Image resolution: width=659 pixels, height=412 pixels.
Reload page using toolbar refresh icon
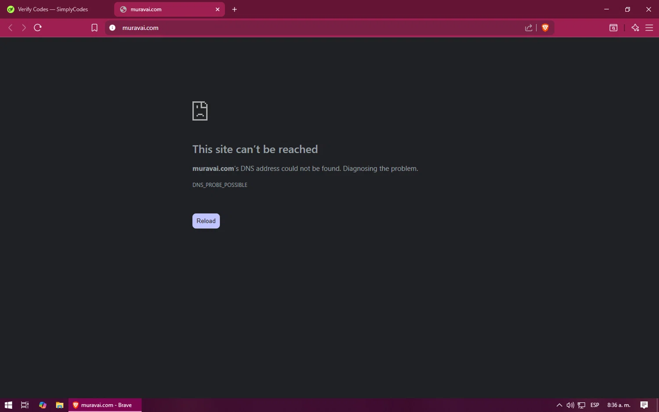(x=38, y=28)
